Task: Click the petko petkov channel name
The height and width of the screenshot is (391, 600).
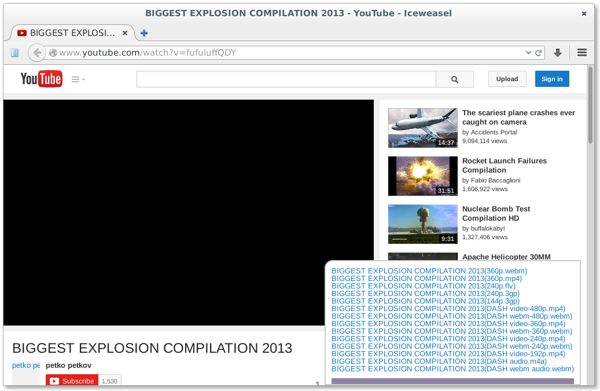Action: pyautogui.click(x=68, y=366)
